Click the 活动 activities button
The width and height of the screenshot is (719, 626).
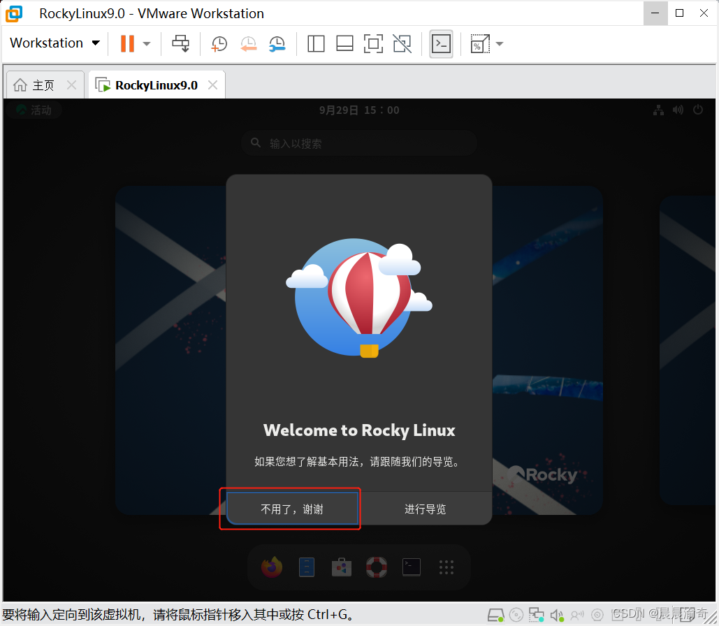(x=34, y=110)
